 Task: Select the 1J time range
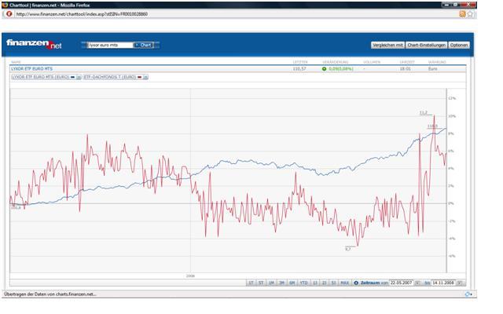pyautogui.click(x=315, y=283)
